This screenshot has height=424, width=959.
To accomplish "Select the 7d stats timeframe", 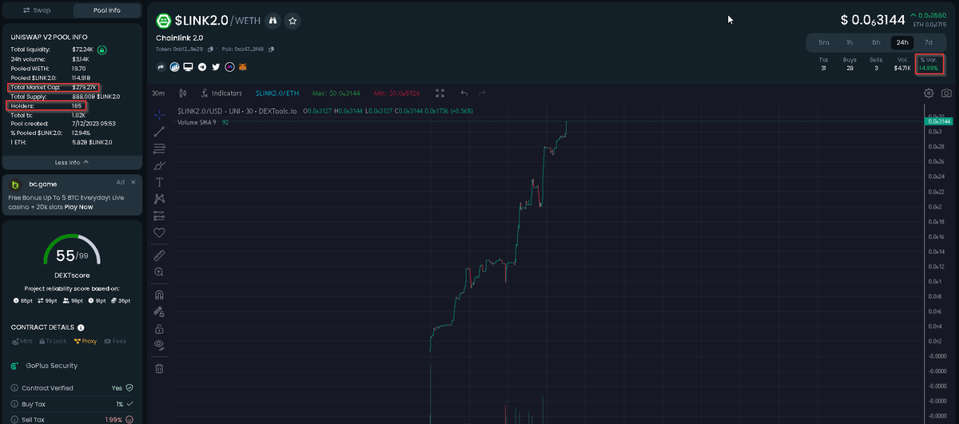I will click(x=929, y=42).
